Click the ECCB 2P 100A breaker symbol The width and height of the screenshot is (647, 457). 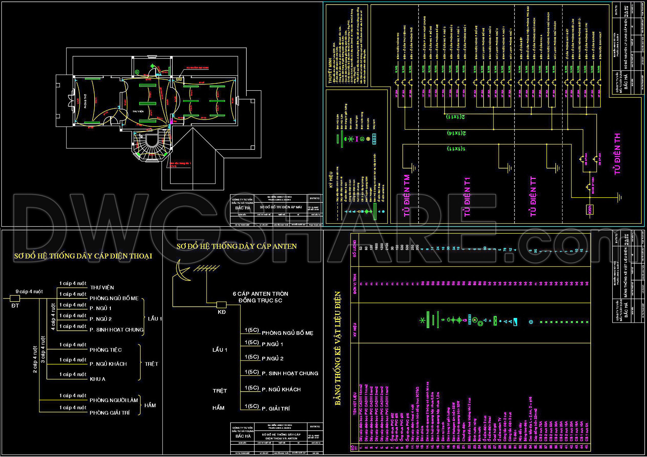point(589,187)
